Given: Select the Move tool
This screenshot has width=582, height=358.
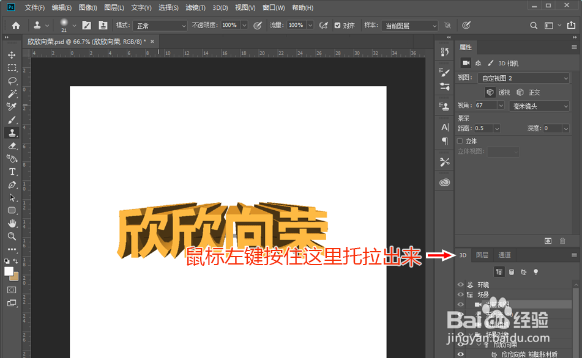Looking at the screenshot, I should [12, 54].
